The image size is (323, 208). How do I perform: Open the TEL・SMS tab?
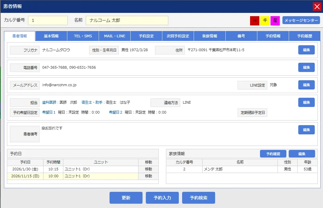click(x=83, y=36)
